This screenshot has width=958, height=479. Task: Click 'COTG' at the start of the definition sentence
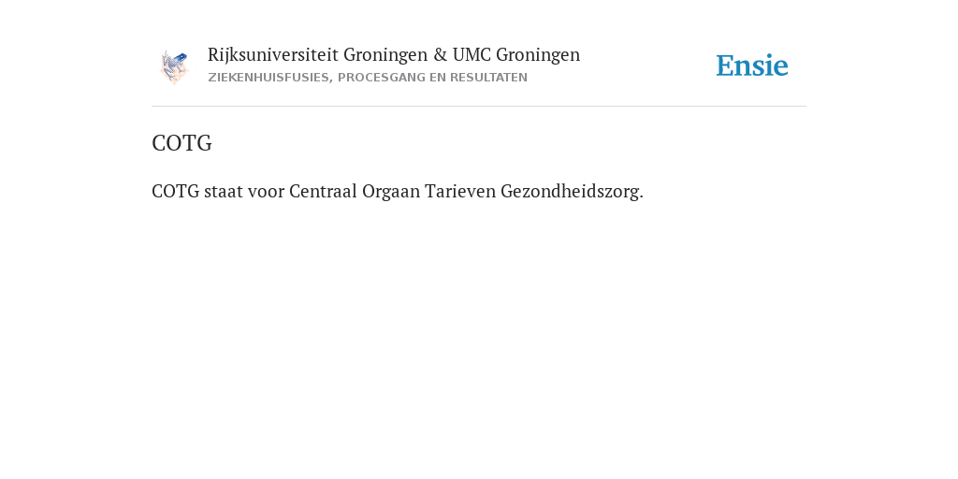(175, 191)
